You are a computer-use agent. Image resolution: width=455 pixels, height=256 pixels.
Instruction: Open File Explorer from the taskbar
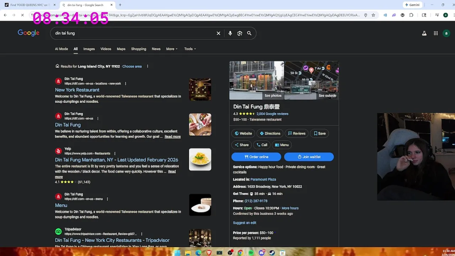click(187, 253)
